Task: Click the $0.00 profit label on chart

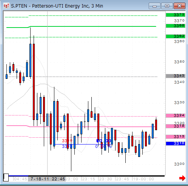Action: pos(103,141)
